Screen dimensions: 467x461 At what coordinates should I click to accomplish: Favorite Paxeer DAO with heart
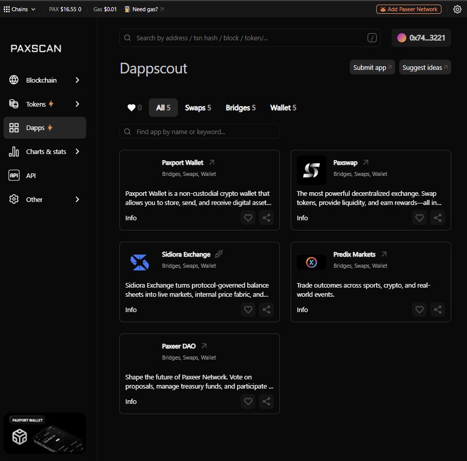click(248, 401)
